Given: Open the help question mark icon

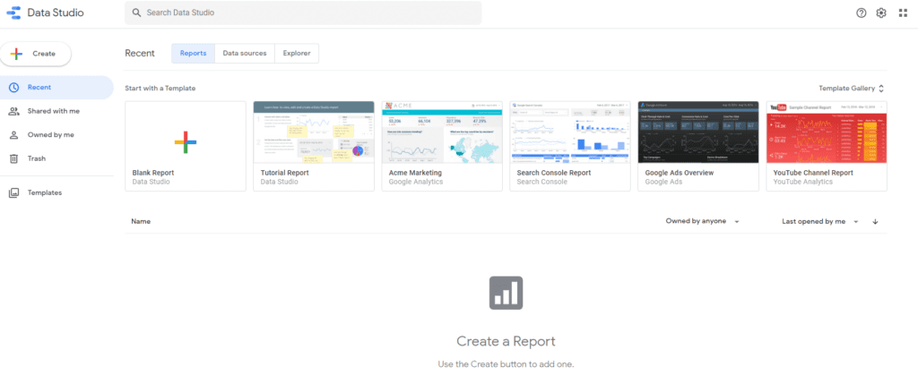Looking at the screenshot, I should click(861, 13).
